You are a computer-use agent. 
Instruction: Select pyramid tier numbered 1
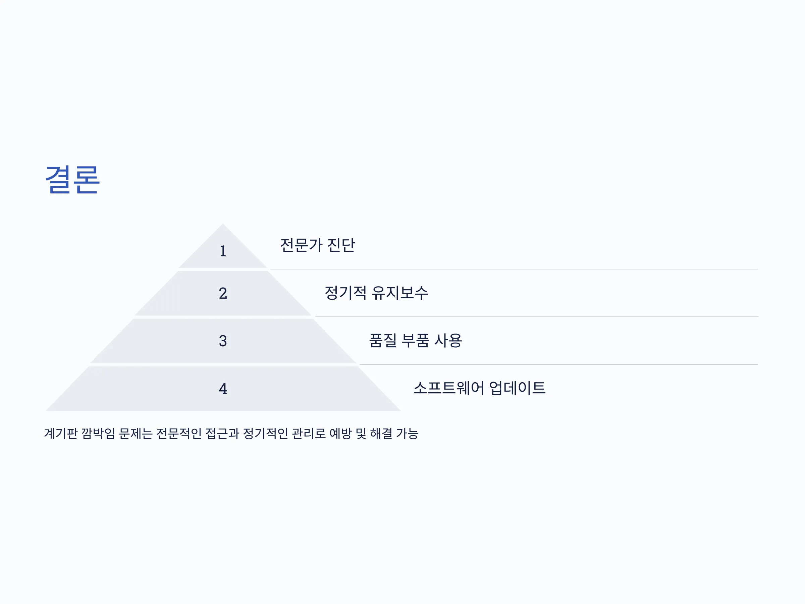pos(223,246)
